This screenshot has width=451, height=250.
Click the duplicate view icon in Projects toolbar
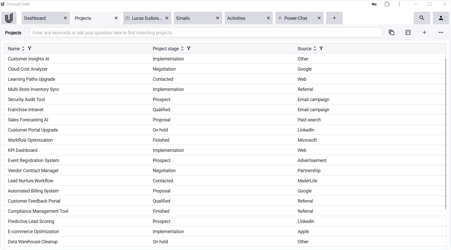tap(391, 32)
